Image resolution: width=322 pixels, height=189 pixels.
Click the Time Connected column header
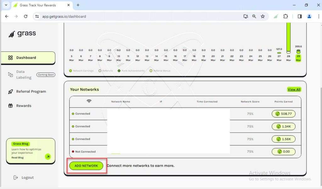pos(207,102)
